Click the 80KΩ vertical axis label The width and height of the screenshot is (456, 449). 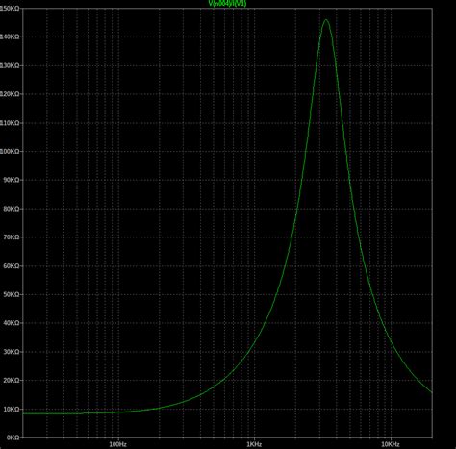(x=12, y=209)
